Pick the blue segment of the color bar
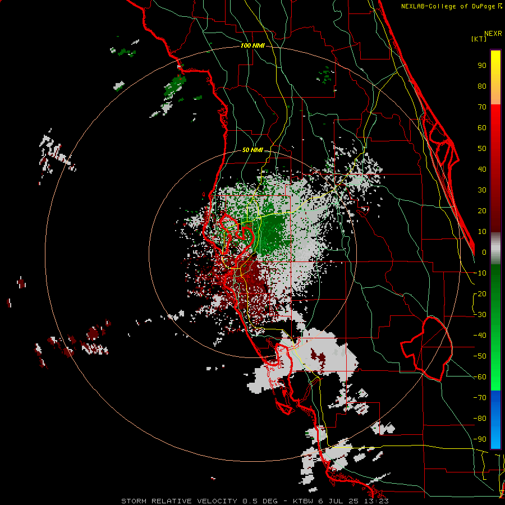The height and width of the screenshot is (505, 505). click(x=495, y=420)
